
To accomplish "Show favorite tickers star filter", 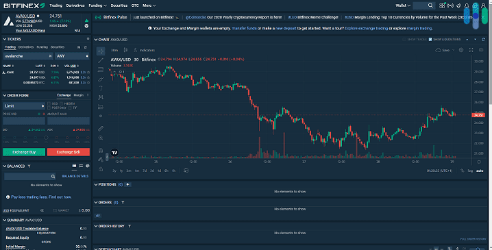I will pos(86,47).
